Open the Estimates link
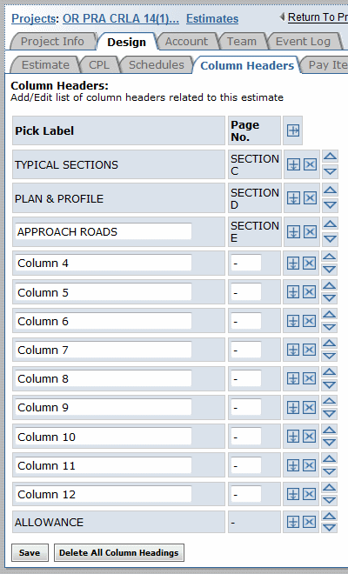 pos(212,18)
